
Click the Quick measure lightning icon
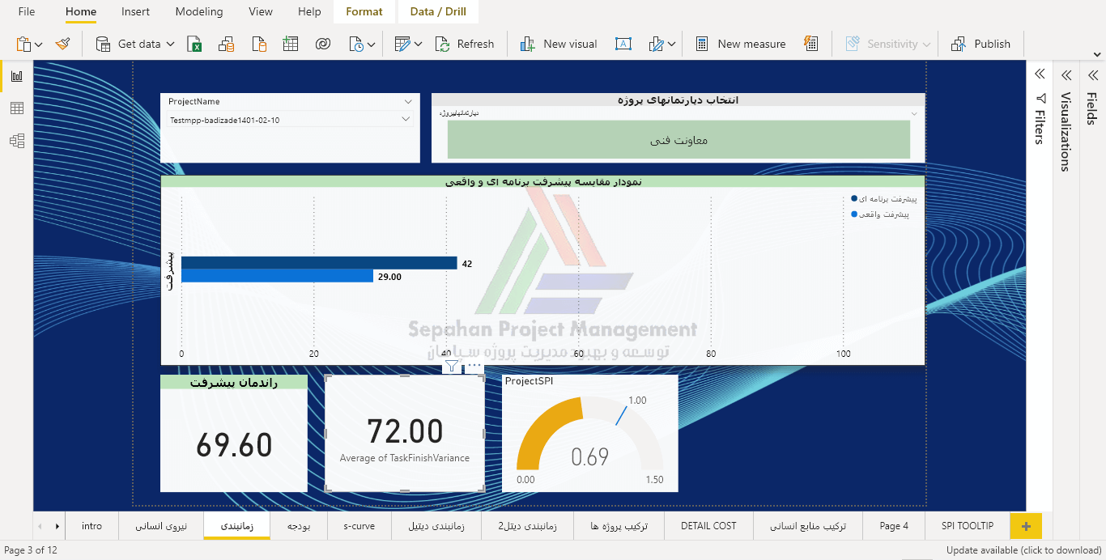pyautogui.click(x=810, y=44)
